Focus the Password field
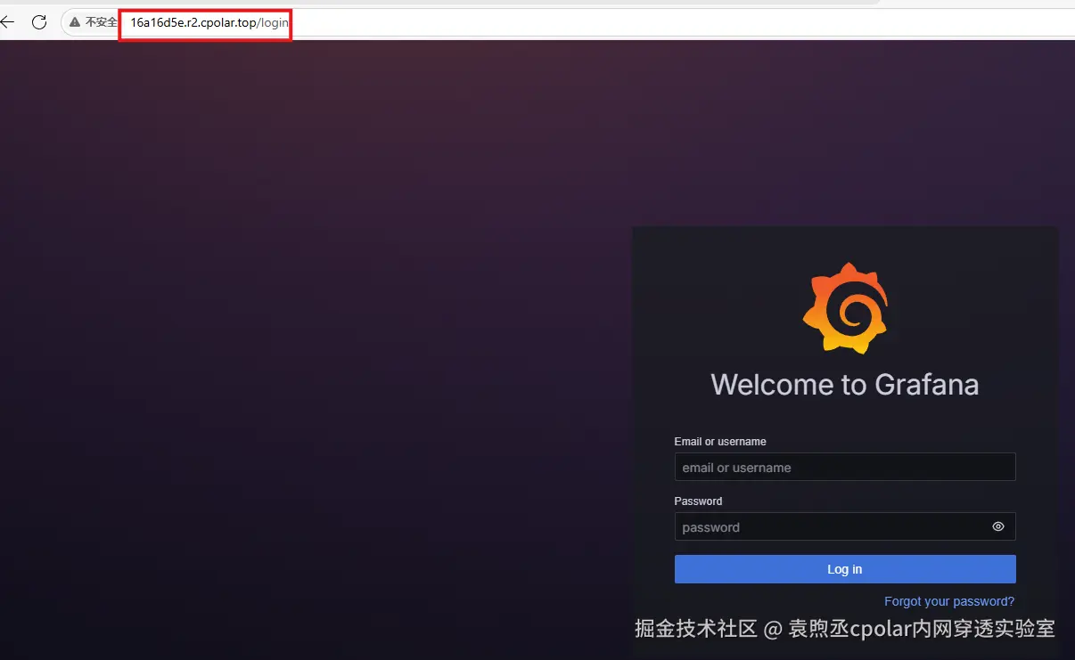 [x=845, y=527]
